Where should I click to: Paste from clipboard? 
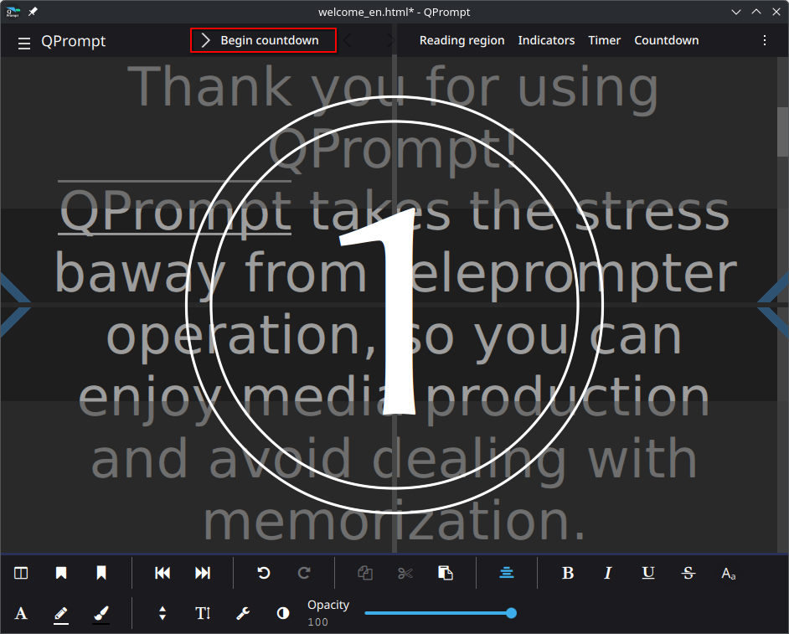(x=446, y=573)
